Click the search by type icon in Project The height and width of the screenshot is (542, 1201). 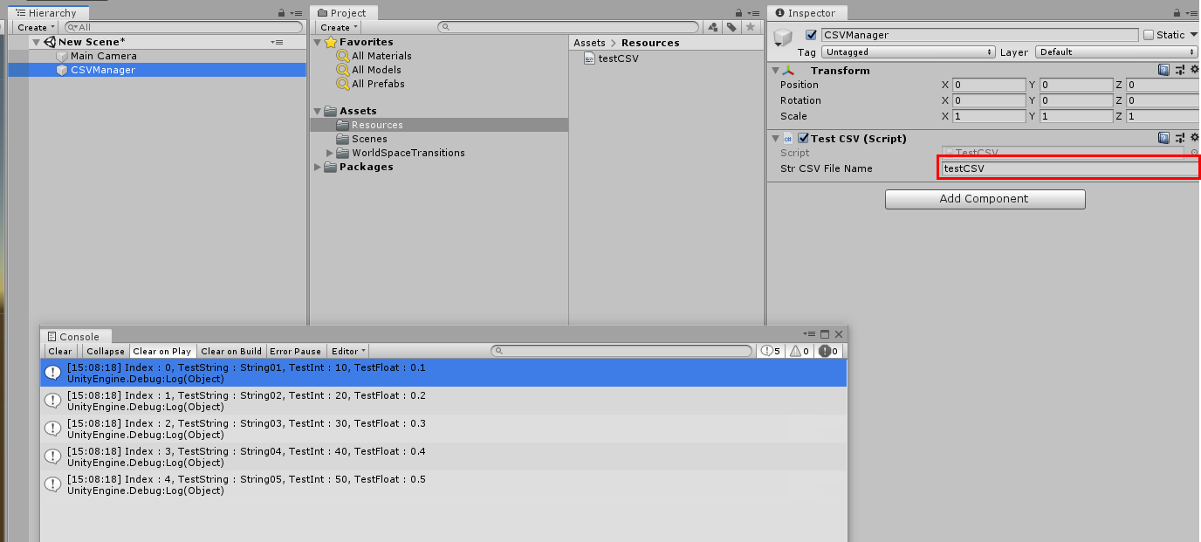[x=713, y=27]
